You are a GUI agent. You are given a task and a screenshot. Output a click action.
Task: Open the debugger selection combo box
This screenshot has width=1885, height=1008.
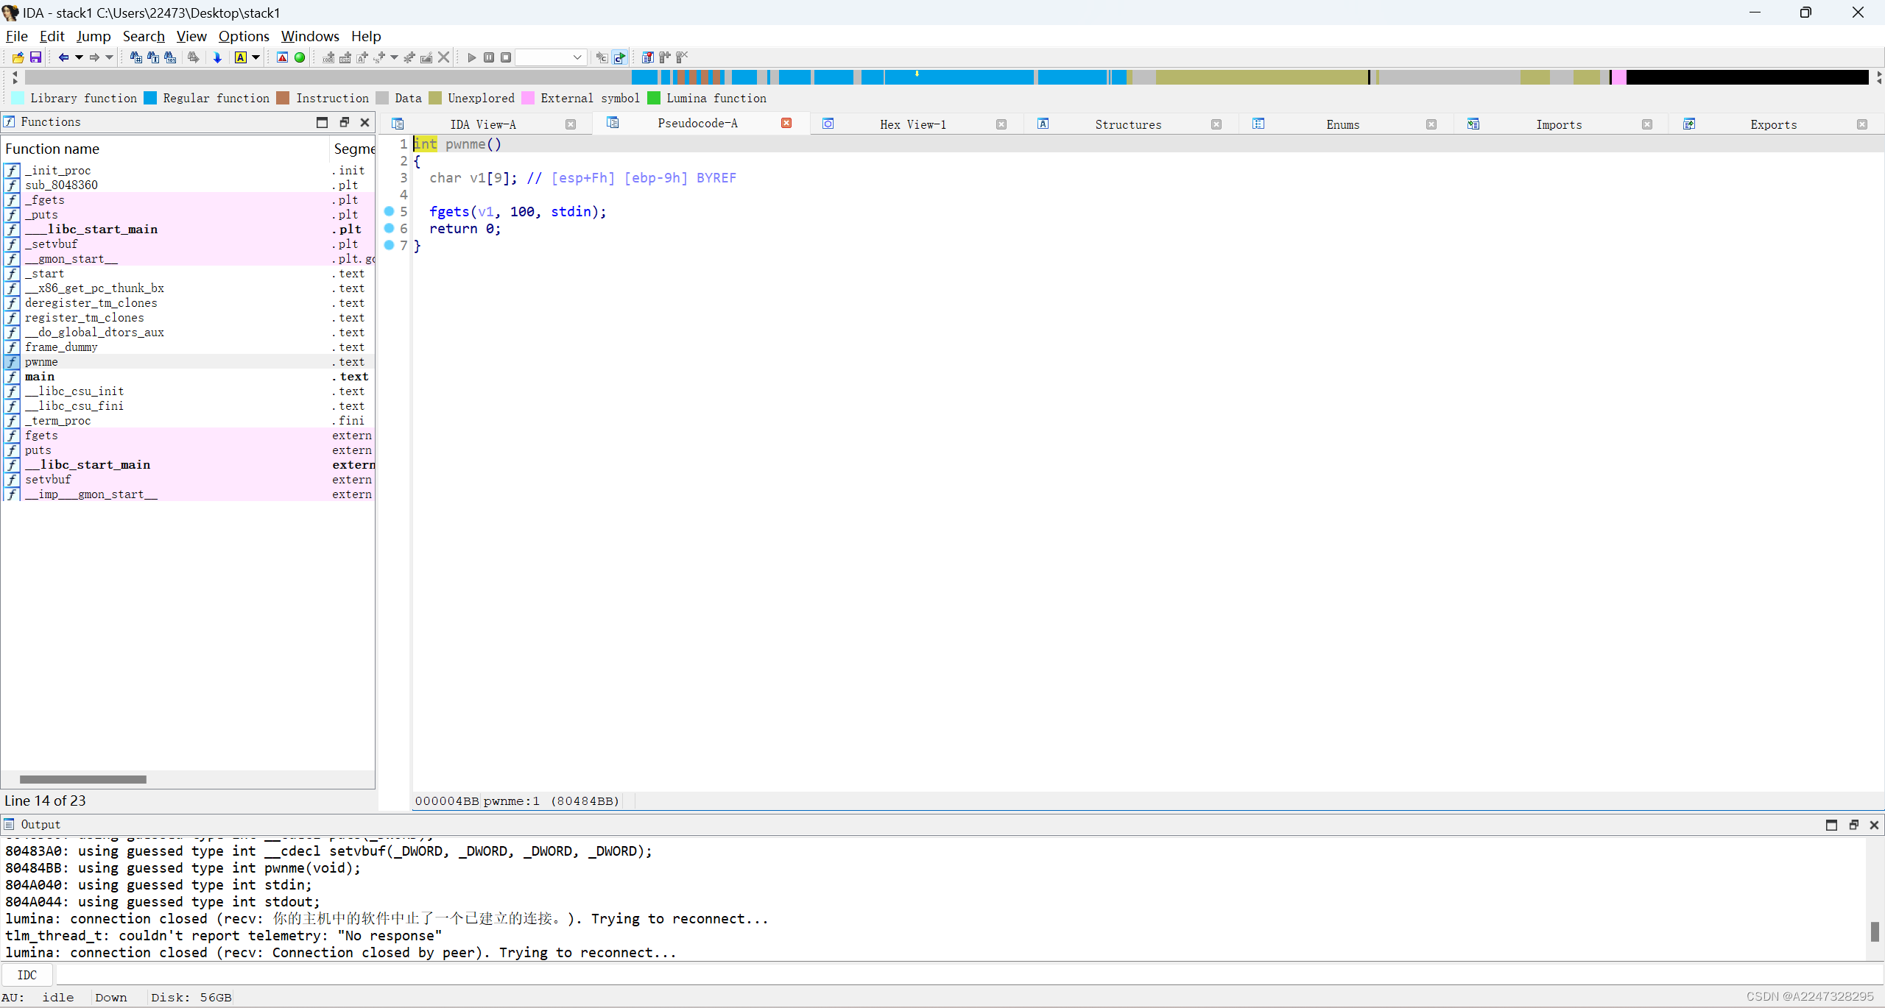tap(551, 57)
